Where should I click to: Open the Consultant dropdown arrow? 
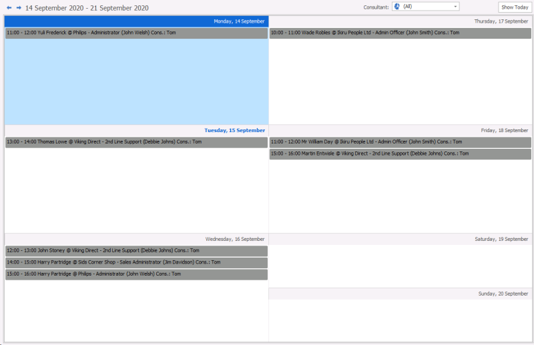(x=455, y=6)
